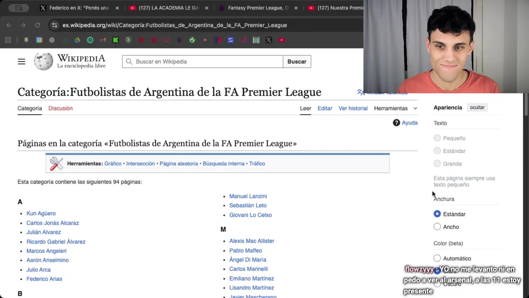Open the Kun Agüero article link

tap(41, 214)
